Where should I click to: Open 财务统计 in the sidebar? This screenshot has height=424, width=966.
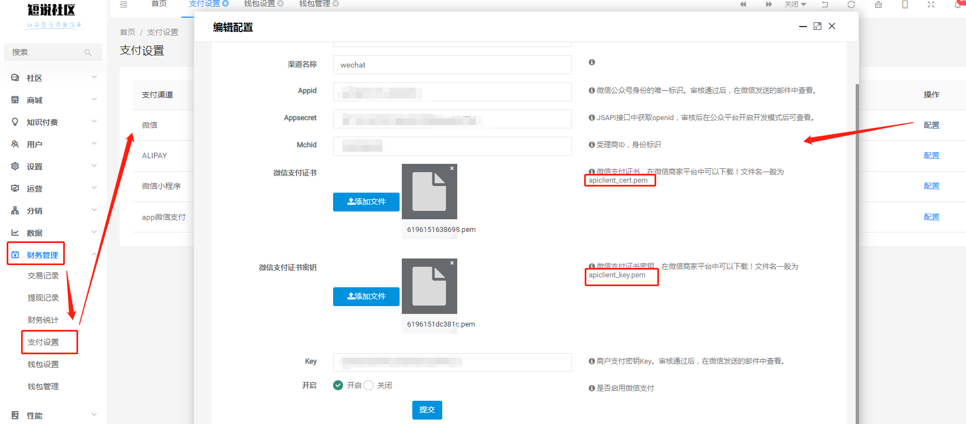point(43,320)
